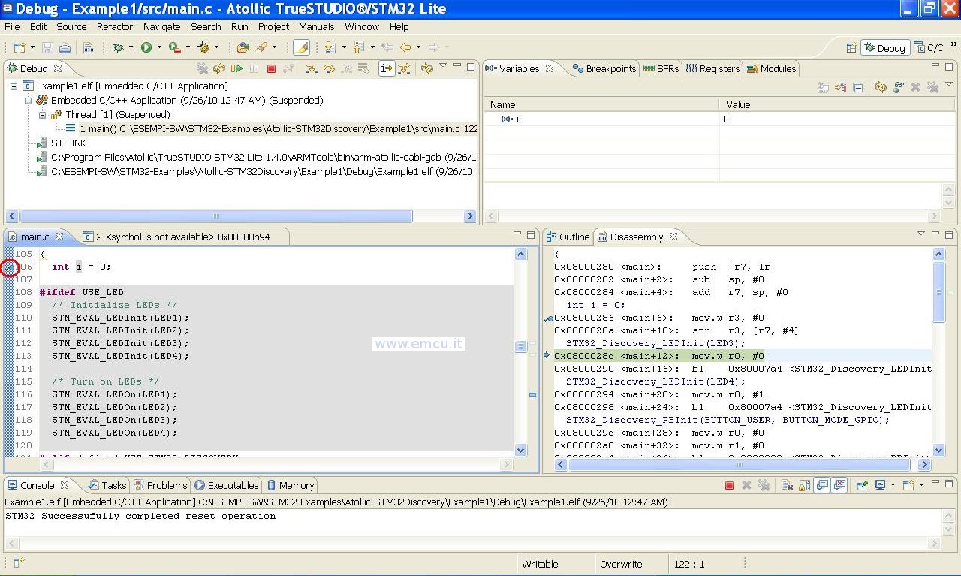
Task: Click the main.c editor scroll-down arrow
Action: tap(521, 450)
